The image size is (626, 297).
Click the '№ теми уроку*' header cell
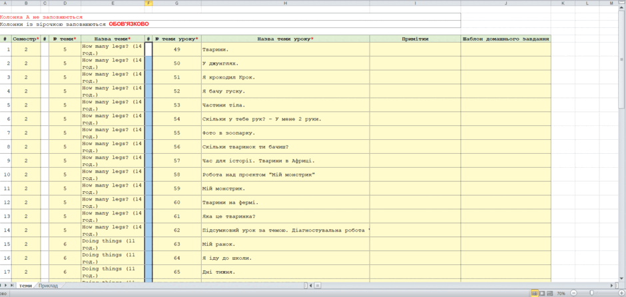(177, 39)
